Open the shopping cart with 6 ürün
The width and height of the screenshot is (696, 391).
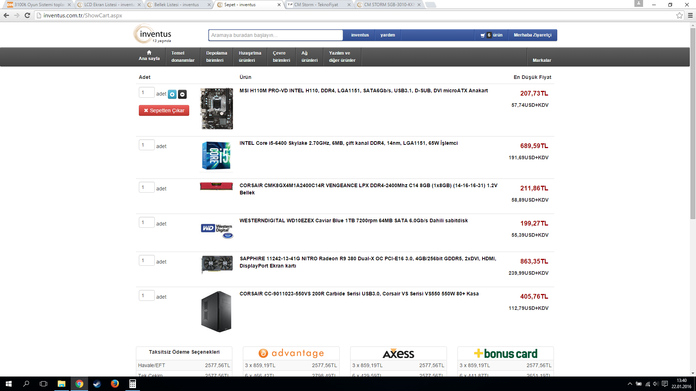point(491,35)
